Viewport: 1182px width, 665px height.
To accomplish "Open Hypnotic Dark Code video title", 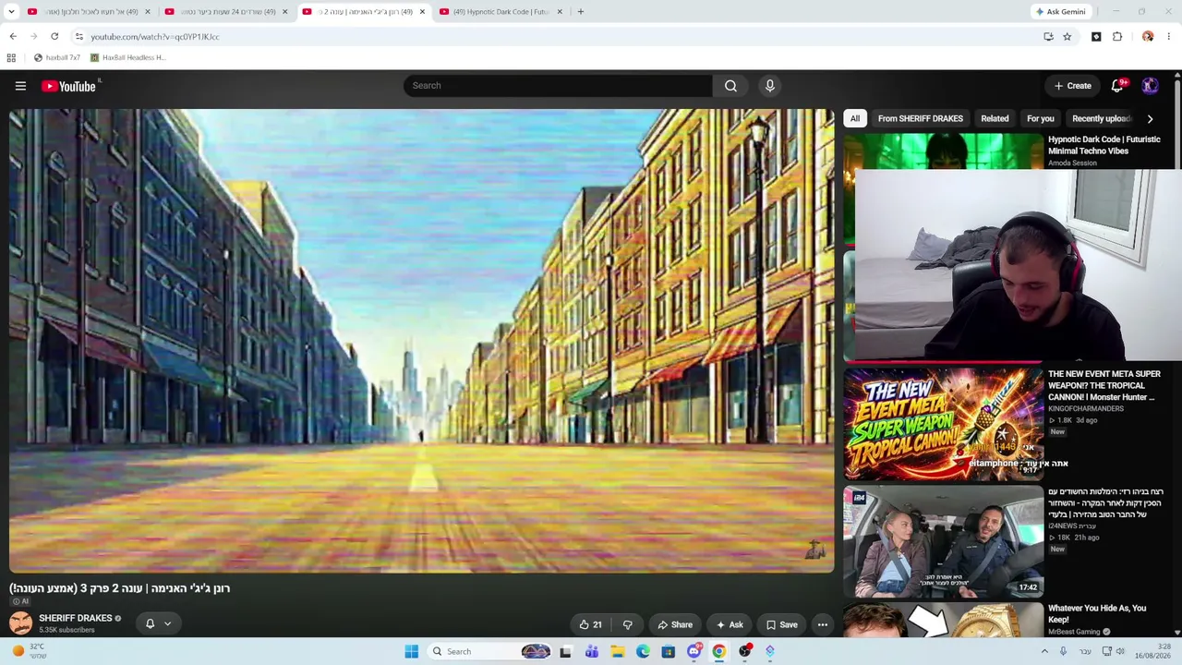I will pos(1104,145).
